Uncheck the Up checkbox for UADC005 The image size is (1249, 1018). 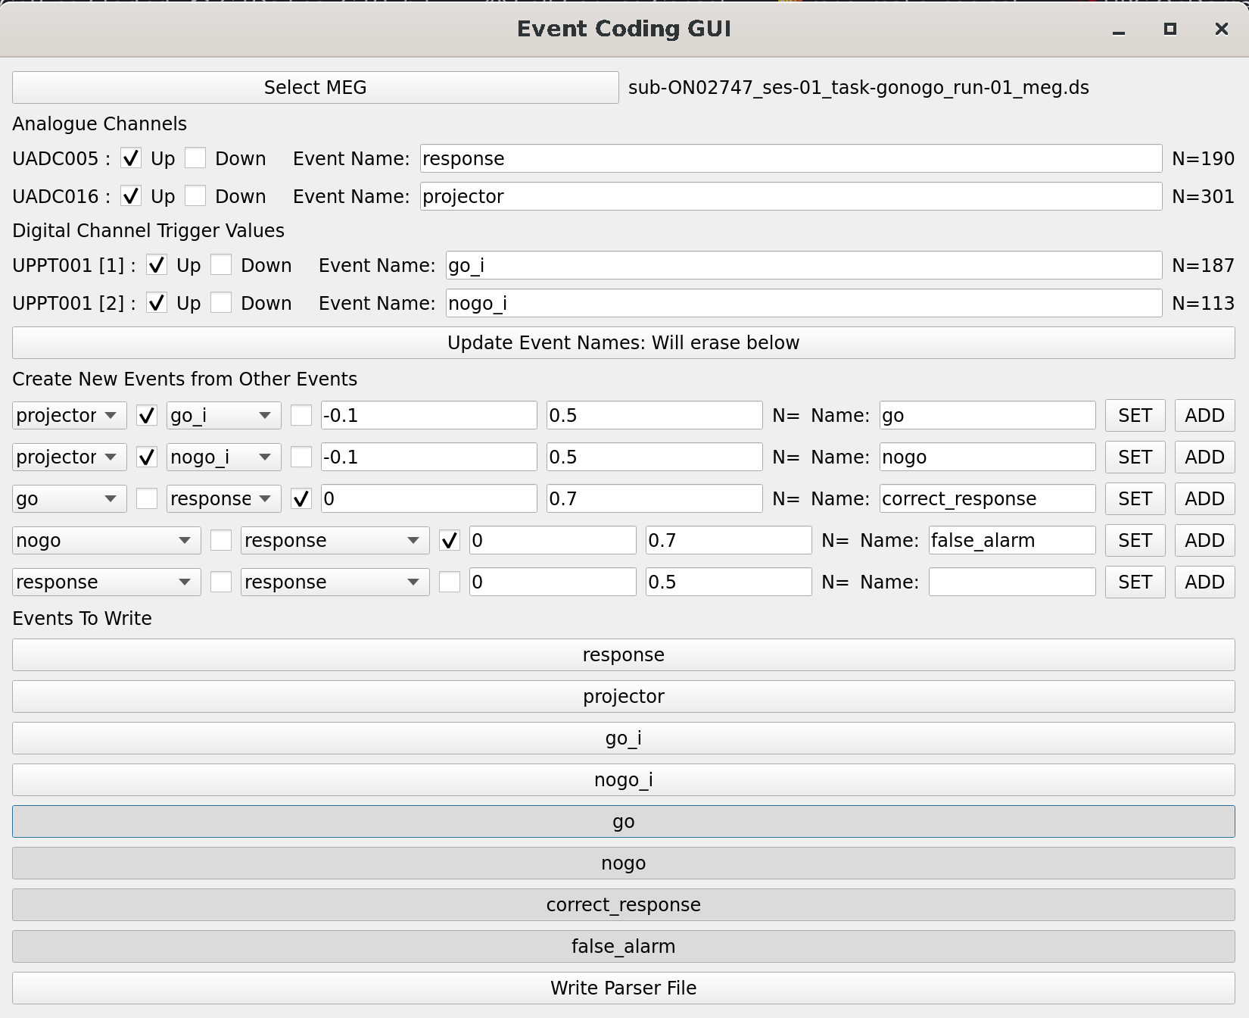(x=131, y=158)
